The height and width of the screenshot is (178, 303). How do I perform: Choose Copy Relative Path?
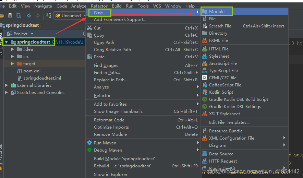click(x=143, y=50)
